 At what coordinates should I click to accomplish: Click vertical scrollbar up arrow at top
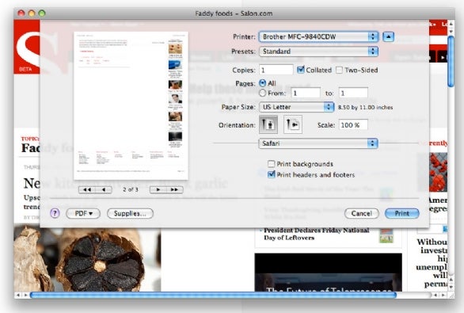point(451,24)
